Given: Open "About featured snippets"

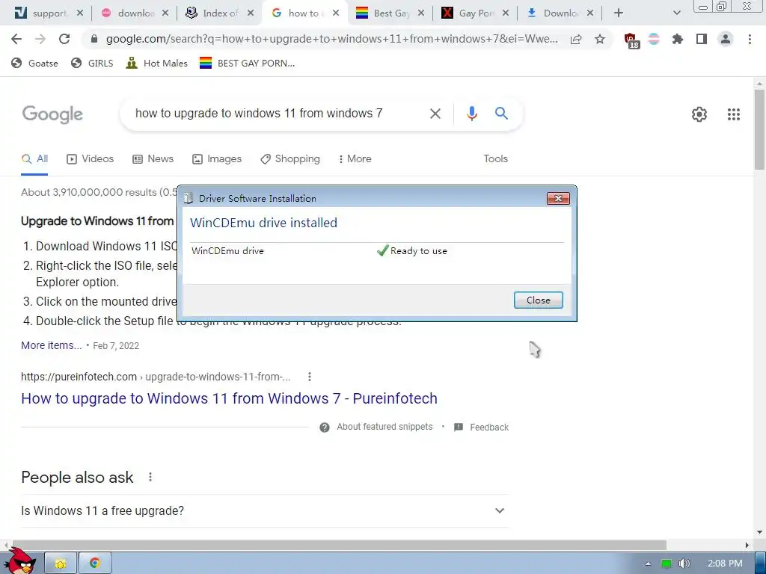Looking at the screenshot, I should coord(384,427).
